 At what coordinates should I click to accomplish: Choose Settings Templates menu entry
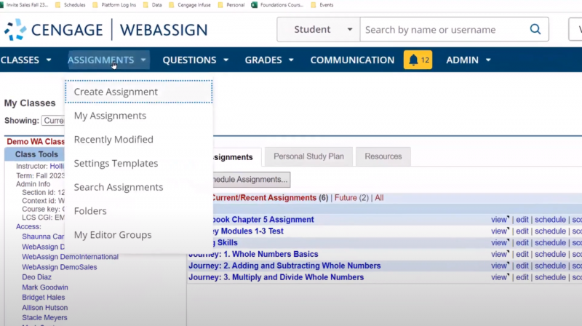point(116,163)
